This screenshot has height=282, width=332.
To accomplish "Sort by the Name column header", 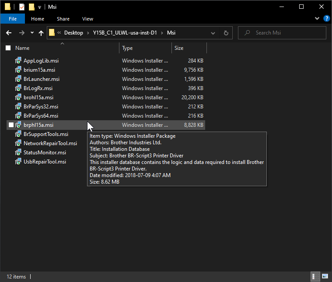I will point(22,48).
